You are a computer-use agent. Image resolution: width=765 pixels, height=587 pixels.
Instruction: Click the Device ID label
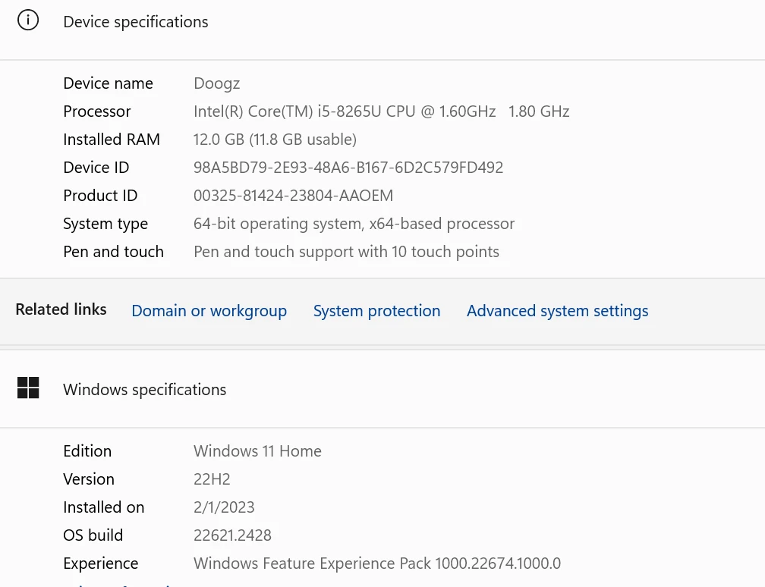click(x=96, y=168)
